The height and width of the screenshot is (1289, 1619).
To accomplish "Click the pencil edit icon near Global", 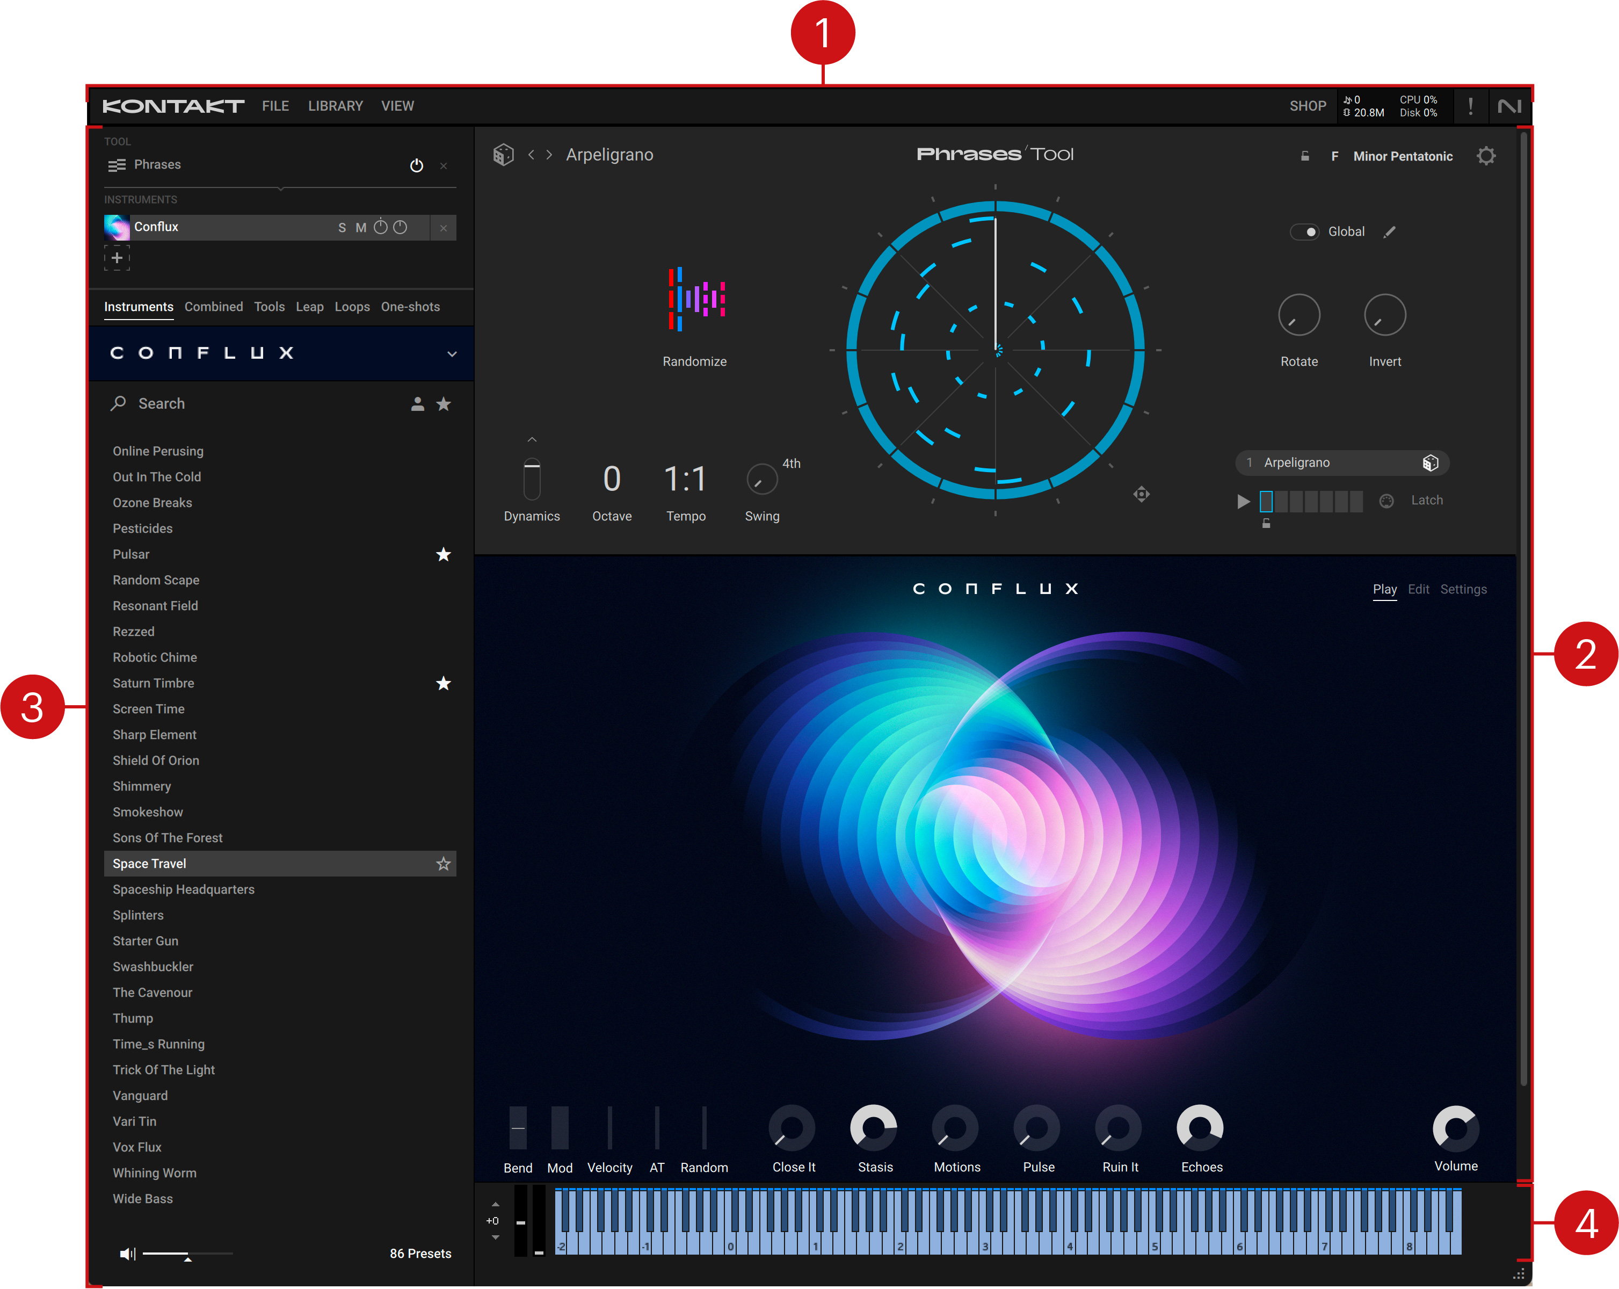I will click(1389, 232).
